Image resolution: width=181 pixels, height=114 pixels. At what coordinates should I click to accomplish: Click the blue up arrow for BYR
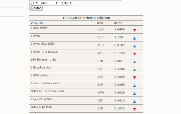(134, 62)
